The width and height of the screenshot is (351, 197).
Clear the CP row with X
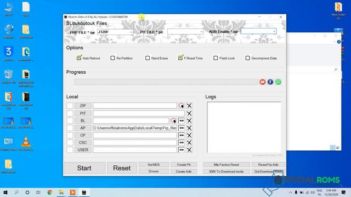189,135
